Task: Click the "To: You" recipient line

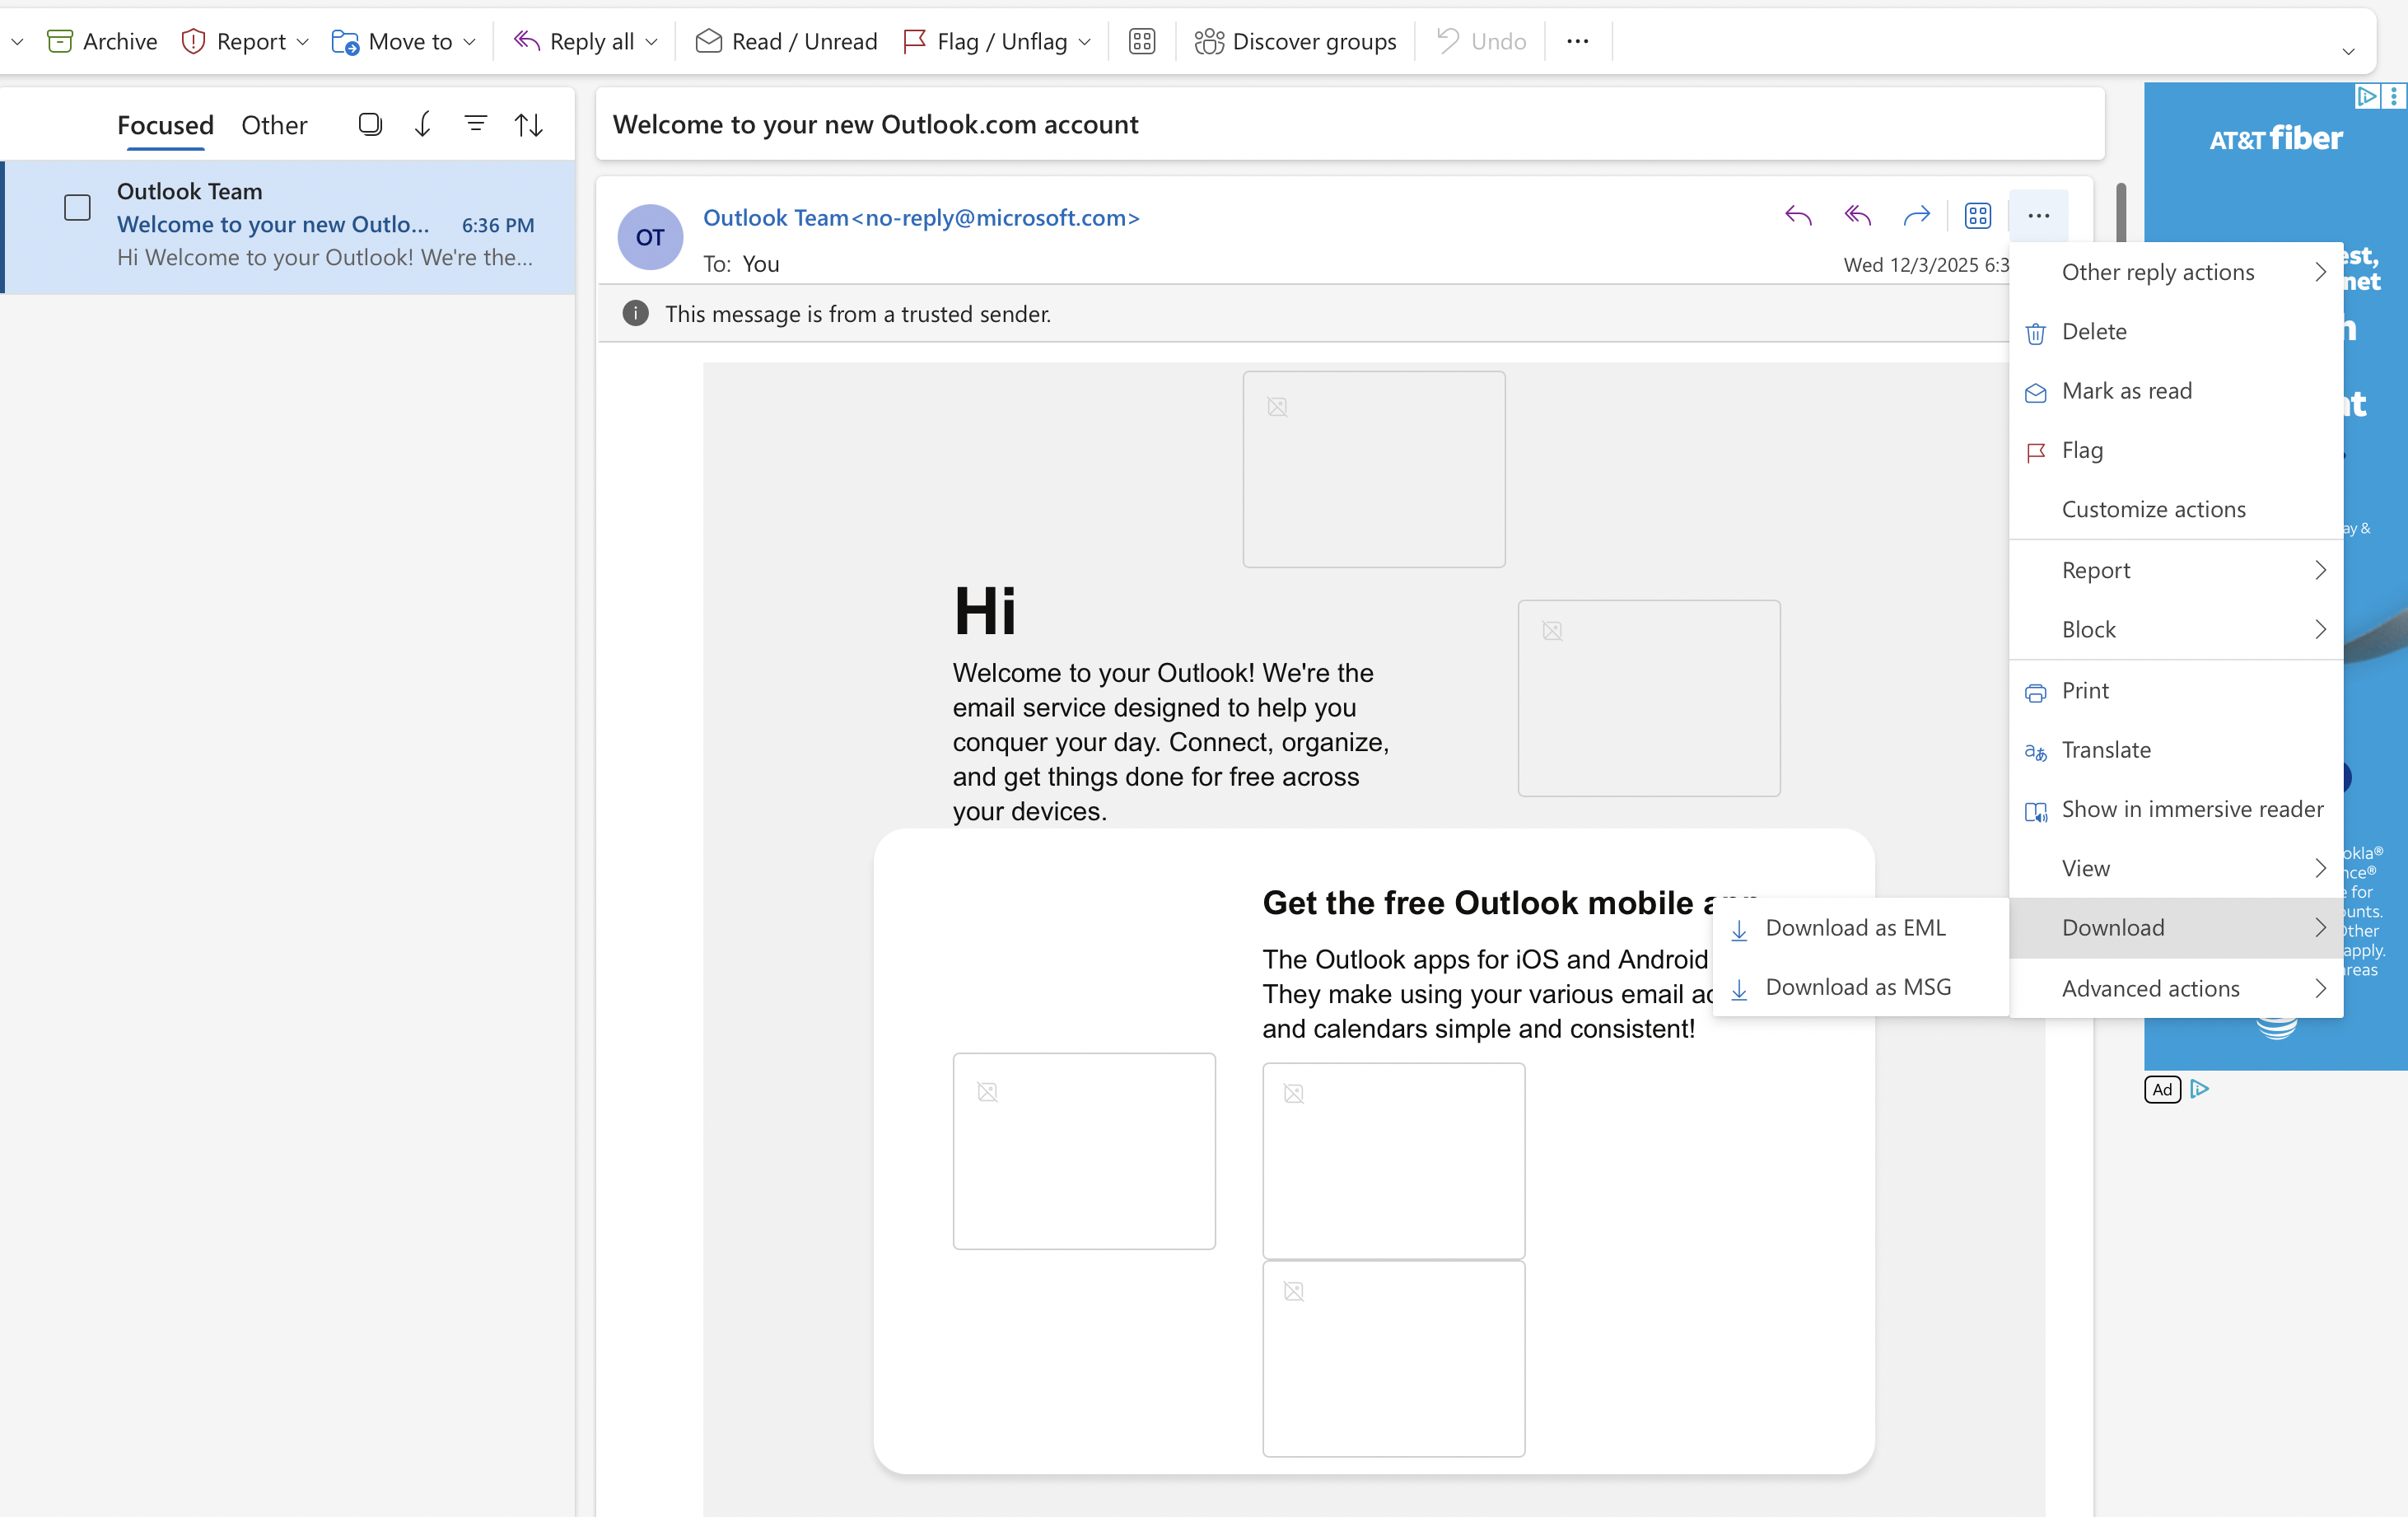Action: (741, 264)
